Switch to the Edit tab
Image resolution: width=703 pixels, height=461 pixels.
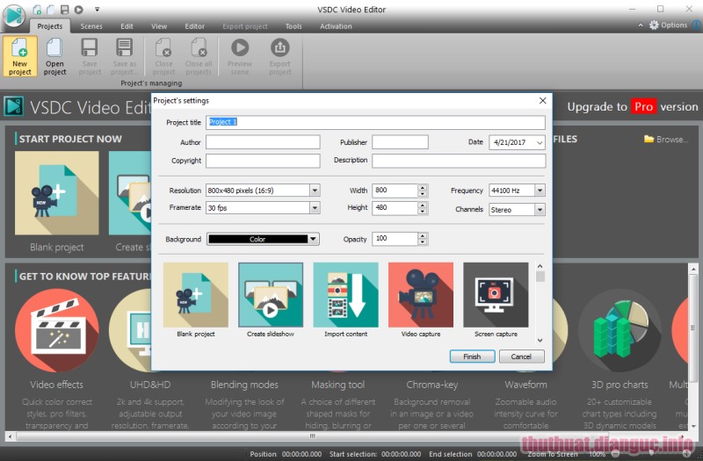tap(127, 26)
